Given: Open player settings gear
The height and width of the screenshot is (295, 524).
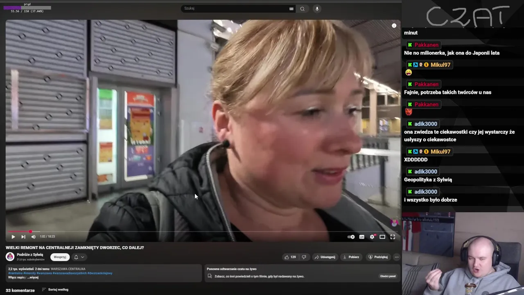Looking at the screenshot, I should (372, 237).
